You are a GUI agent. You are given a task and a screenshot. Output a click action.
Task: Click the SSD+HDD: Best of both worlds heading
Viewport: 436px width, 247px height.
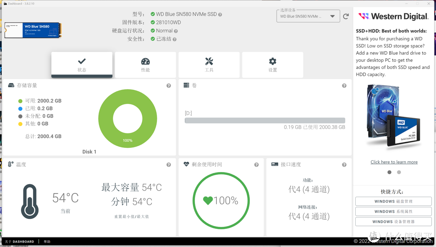[x=391, y=31]
